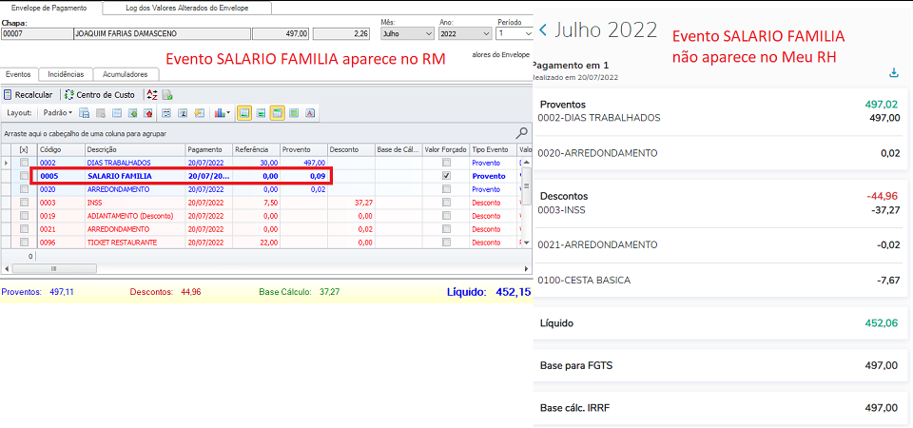Open the Padrão layout dropdown
Viewport: 913px width, 428px height.
(58, 113)
